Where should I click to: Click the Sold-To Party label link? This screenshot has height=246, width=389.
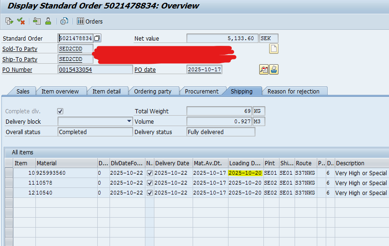tap(20, 49)
